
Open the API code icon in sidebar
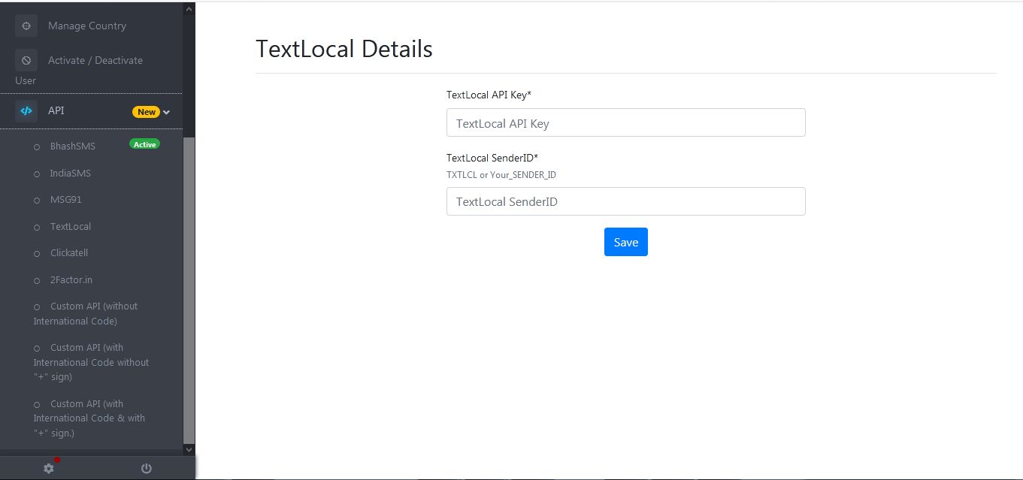(x=26, y=110)
